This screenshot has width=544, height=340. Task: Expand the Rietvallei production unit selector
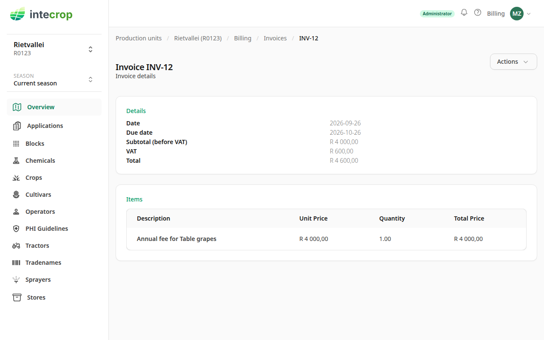(x=54, y=49)
